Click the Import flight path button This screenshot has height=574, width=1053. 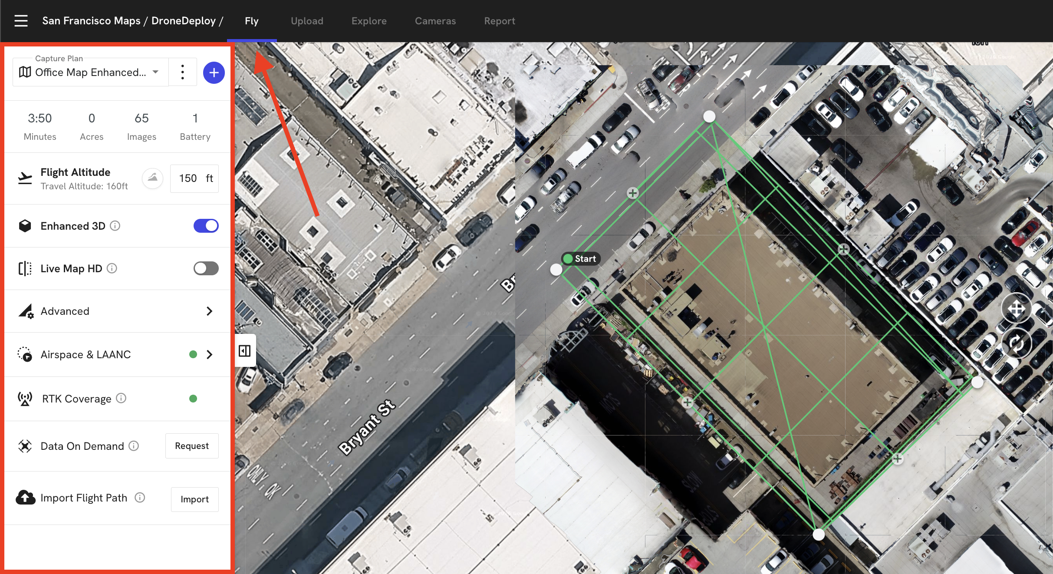click(x=194, y=499)
